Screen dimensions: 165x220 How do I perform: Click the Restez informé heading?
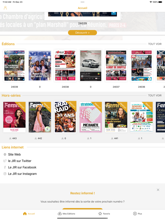pyautogui.click(x=82, y=193)
